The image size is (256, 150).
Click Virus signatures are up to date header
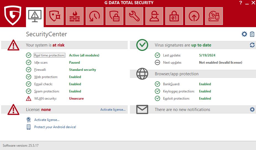pos(183,45)
